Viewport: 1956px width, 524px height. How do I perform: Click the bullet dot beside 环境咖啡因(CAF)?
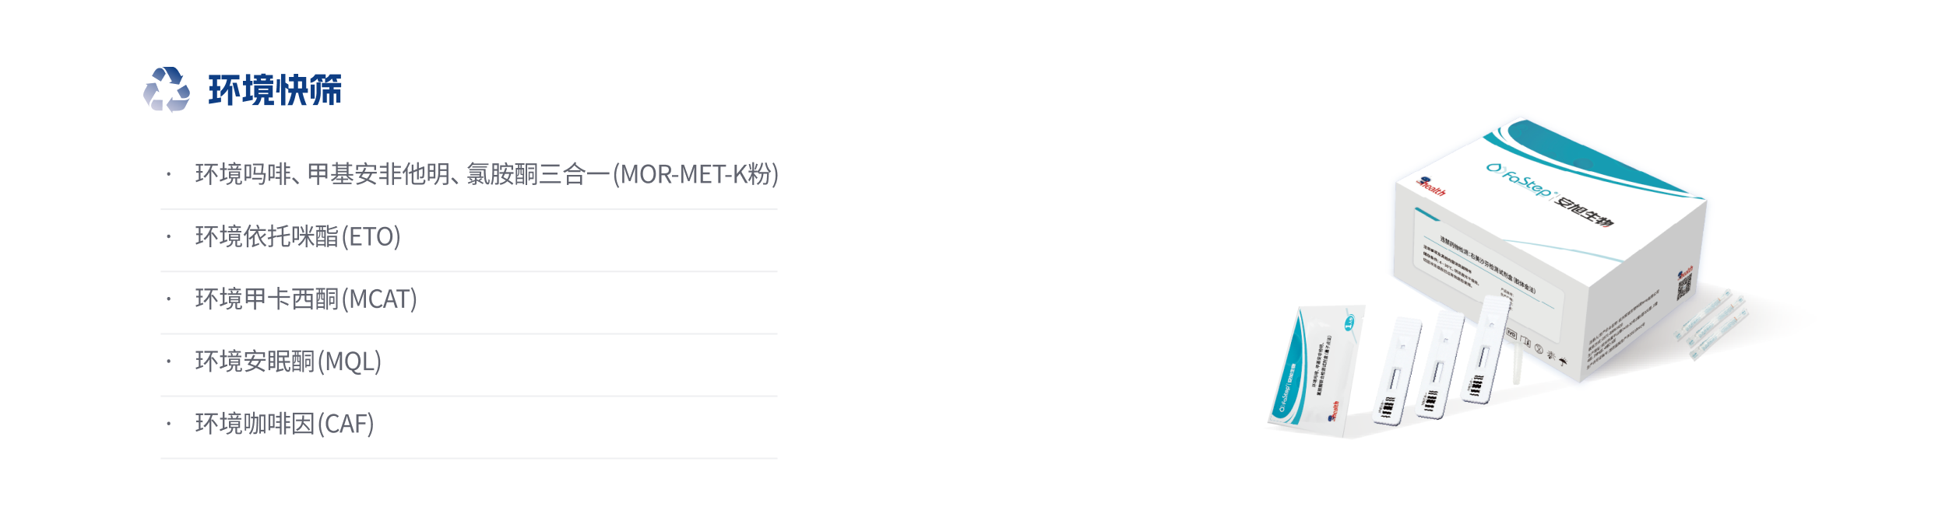(168, 424)
